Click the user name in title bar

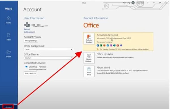coord(126,3)
